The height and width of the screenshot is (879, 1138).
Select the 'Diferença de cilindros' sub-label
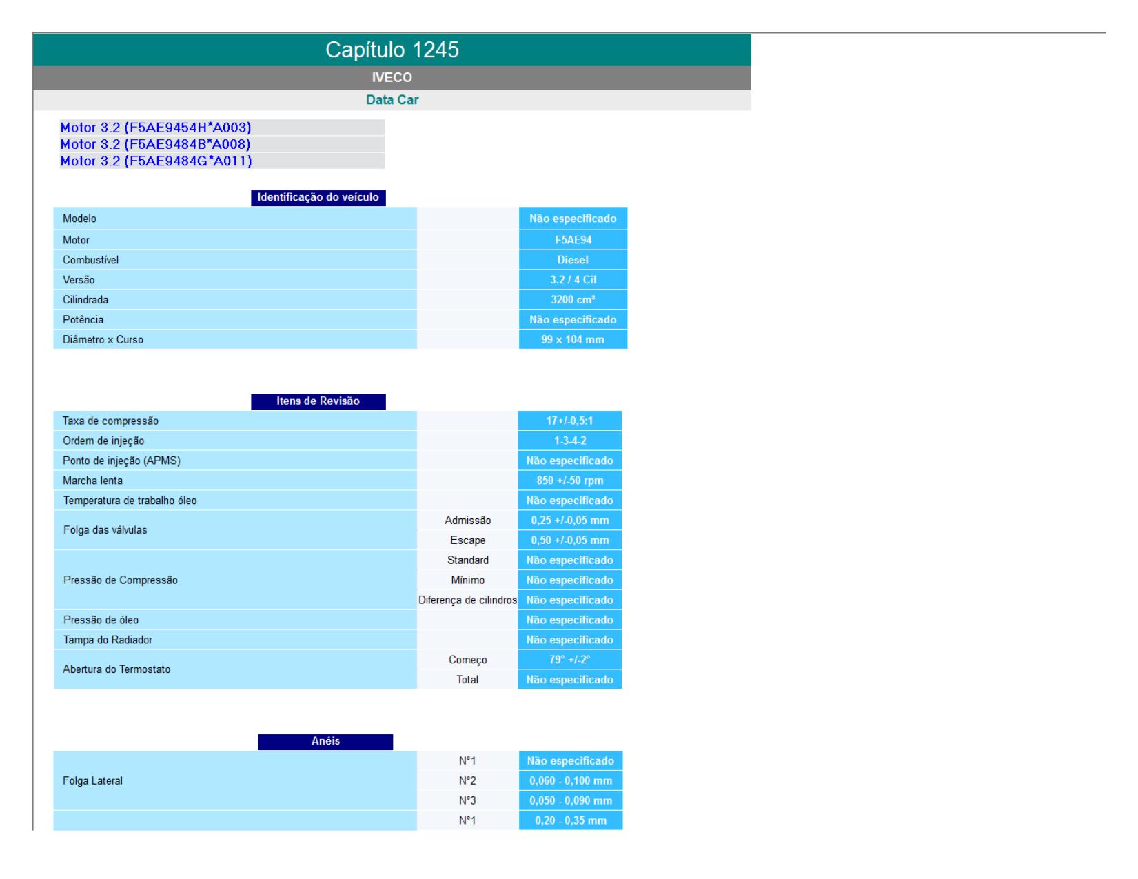tap(467, 600)
